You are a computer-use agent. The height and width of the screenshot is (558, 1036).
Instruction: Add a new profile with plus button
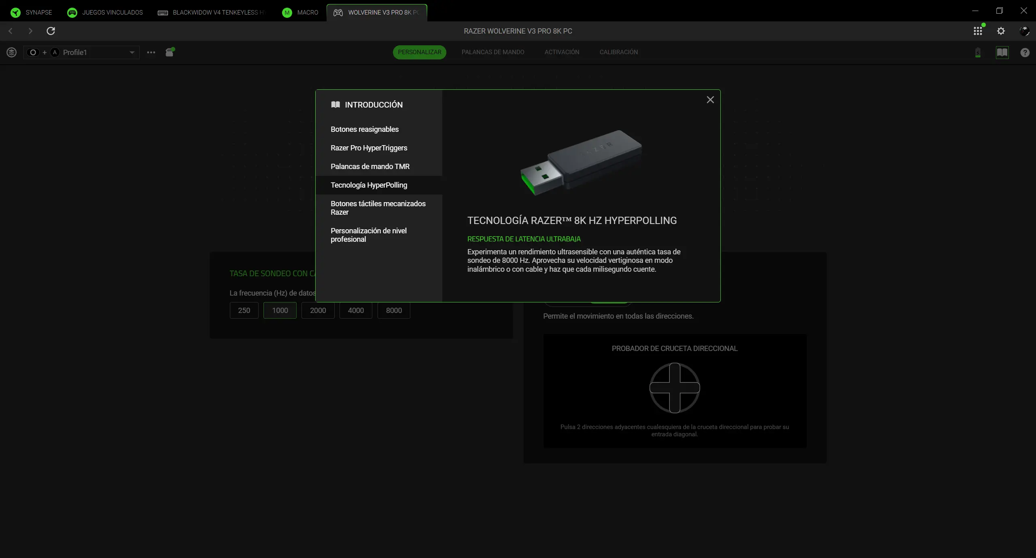coord(45,52)
